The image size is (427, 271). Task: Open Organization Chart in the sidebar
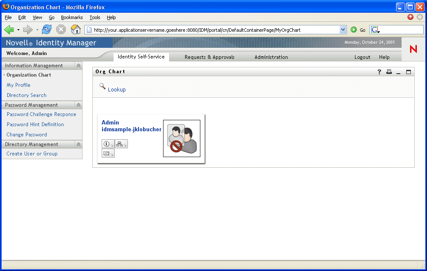tap(29, 75)
